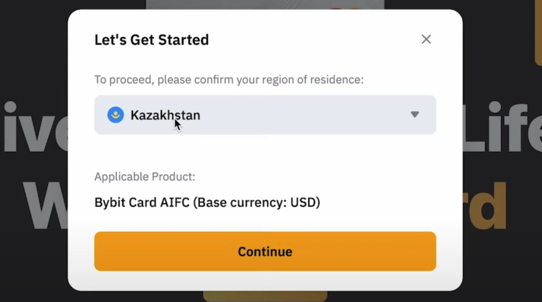Click the region confirmation prompt text
This screenshot has height=302, width=542.
click(229, 80)
